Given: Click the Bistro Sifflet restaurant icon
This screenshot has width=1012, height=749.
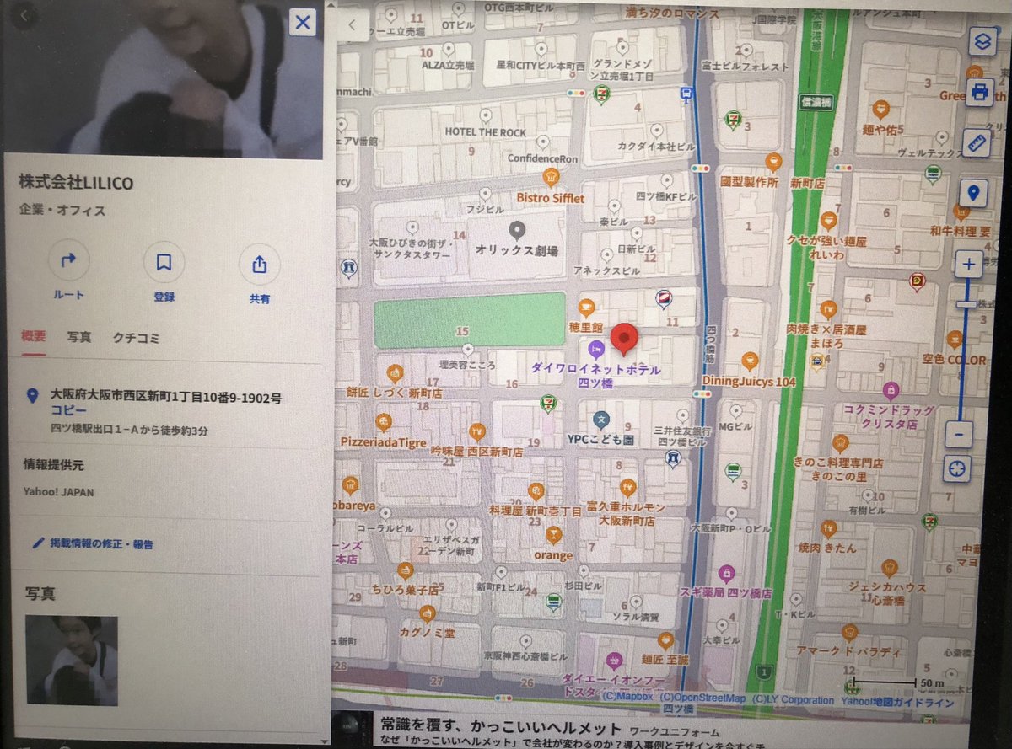Looking at the screenshot, I should click(551, 177).
